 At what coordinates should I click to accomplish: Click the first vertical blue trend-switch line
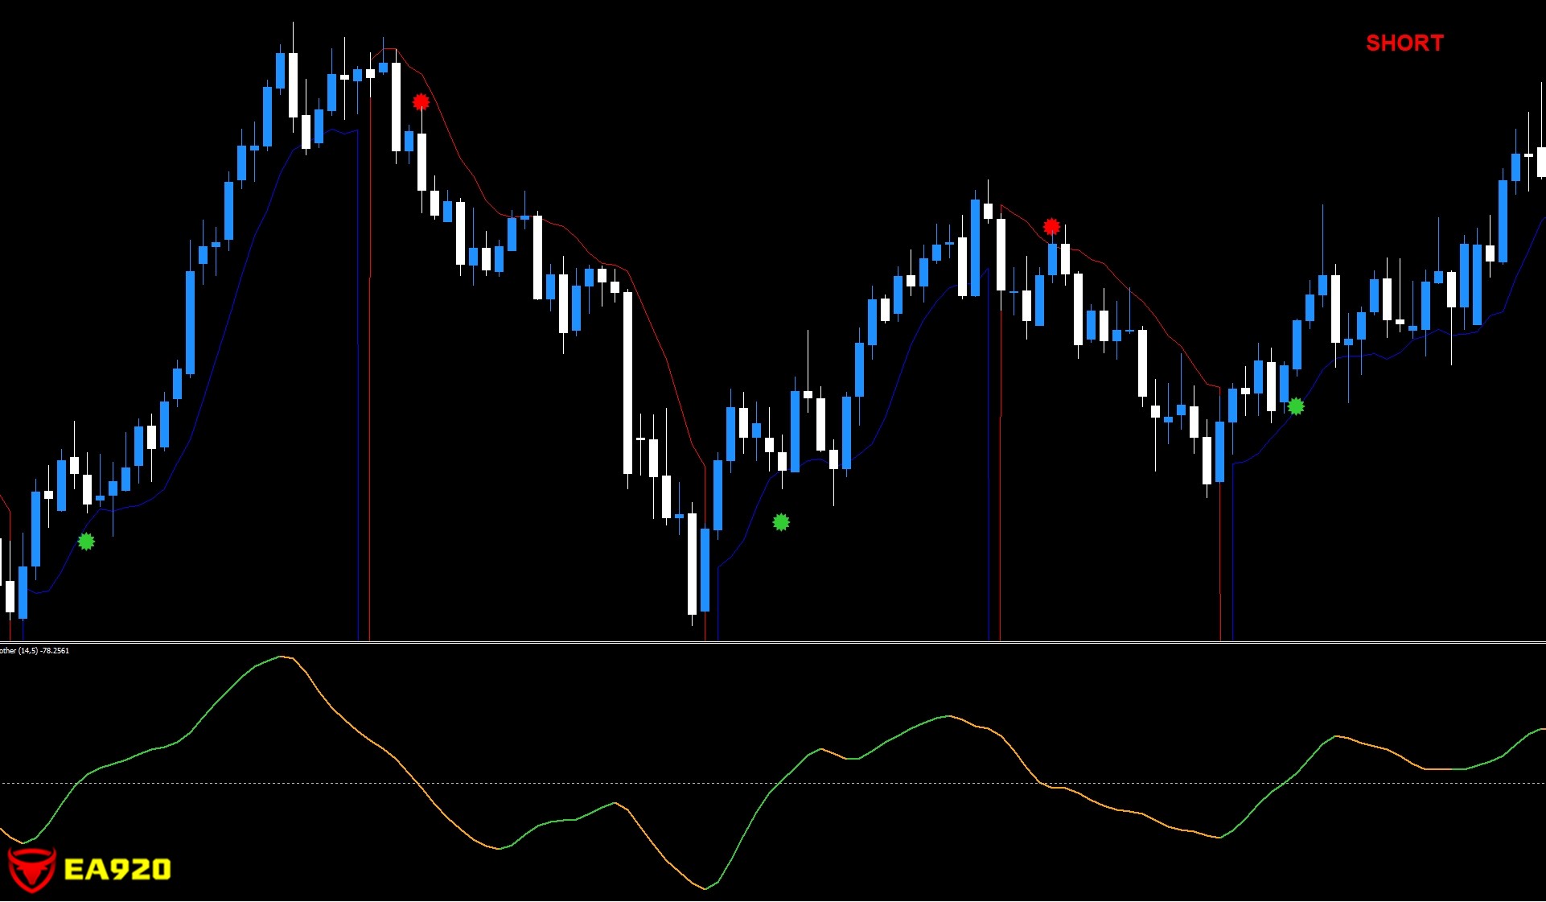click(358, 402)
